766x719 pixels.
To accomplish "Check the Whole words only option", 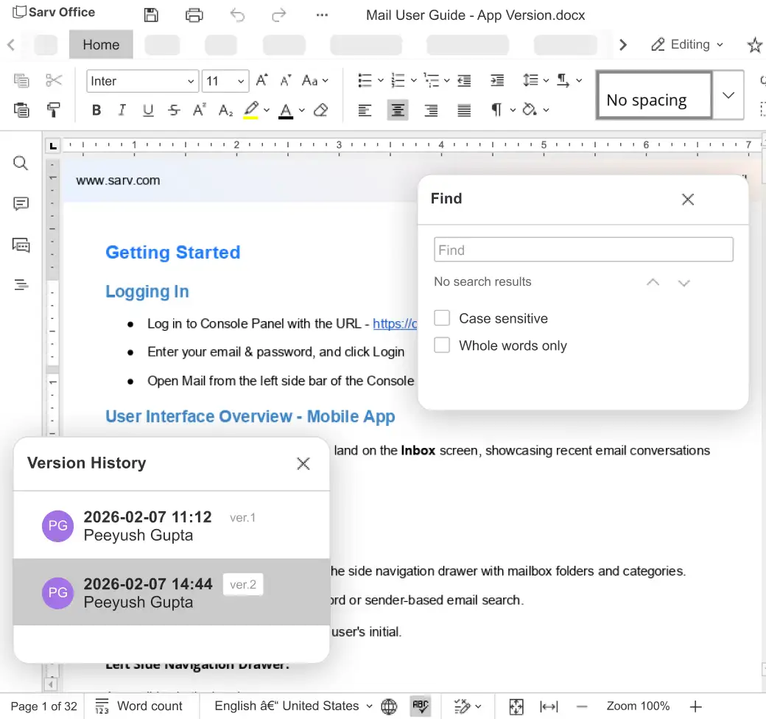I will [442, 345].
